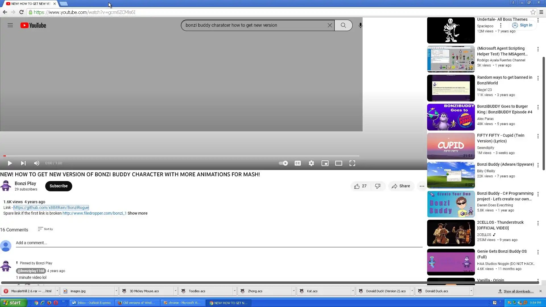Expand description with Show more
This screenshot has height=307, width=546.
click(x=137, y=213)
